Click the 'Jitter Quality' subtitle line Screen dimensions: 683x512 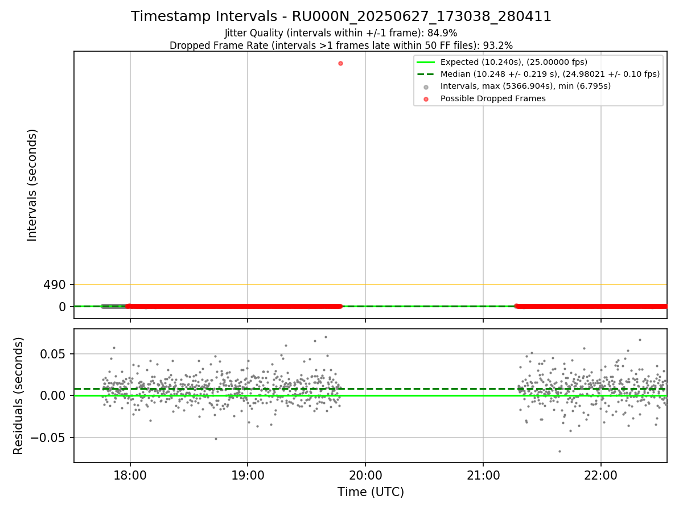click(341, 33)
